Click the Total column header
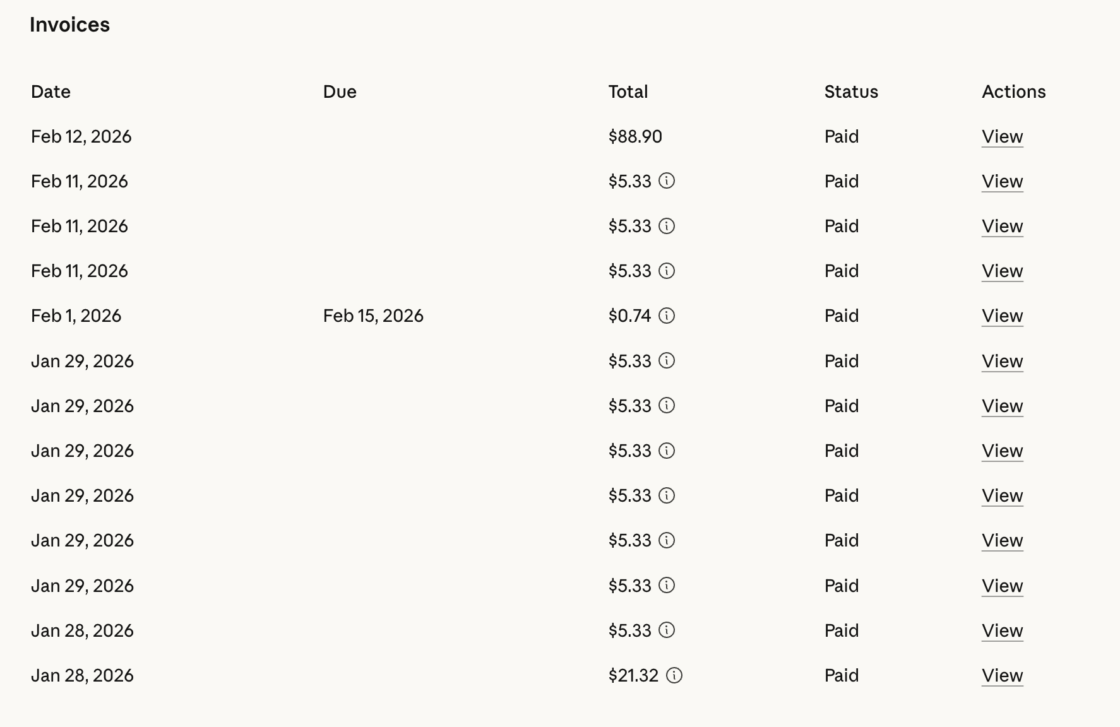Viewport: 1120px width, 727px height. click(x=628, y=92)
